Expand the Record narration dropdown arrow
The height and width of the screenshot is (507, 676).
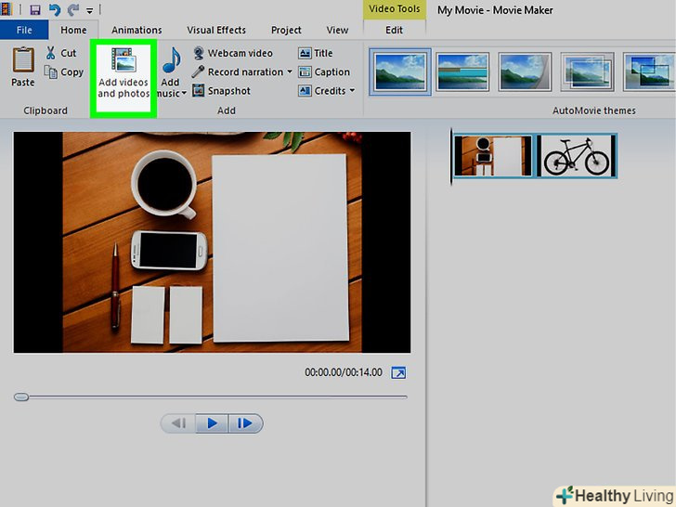click(x=289, y=72)
